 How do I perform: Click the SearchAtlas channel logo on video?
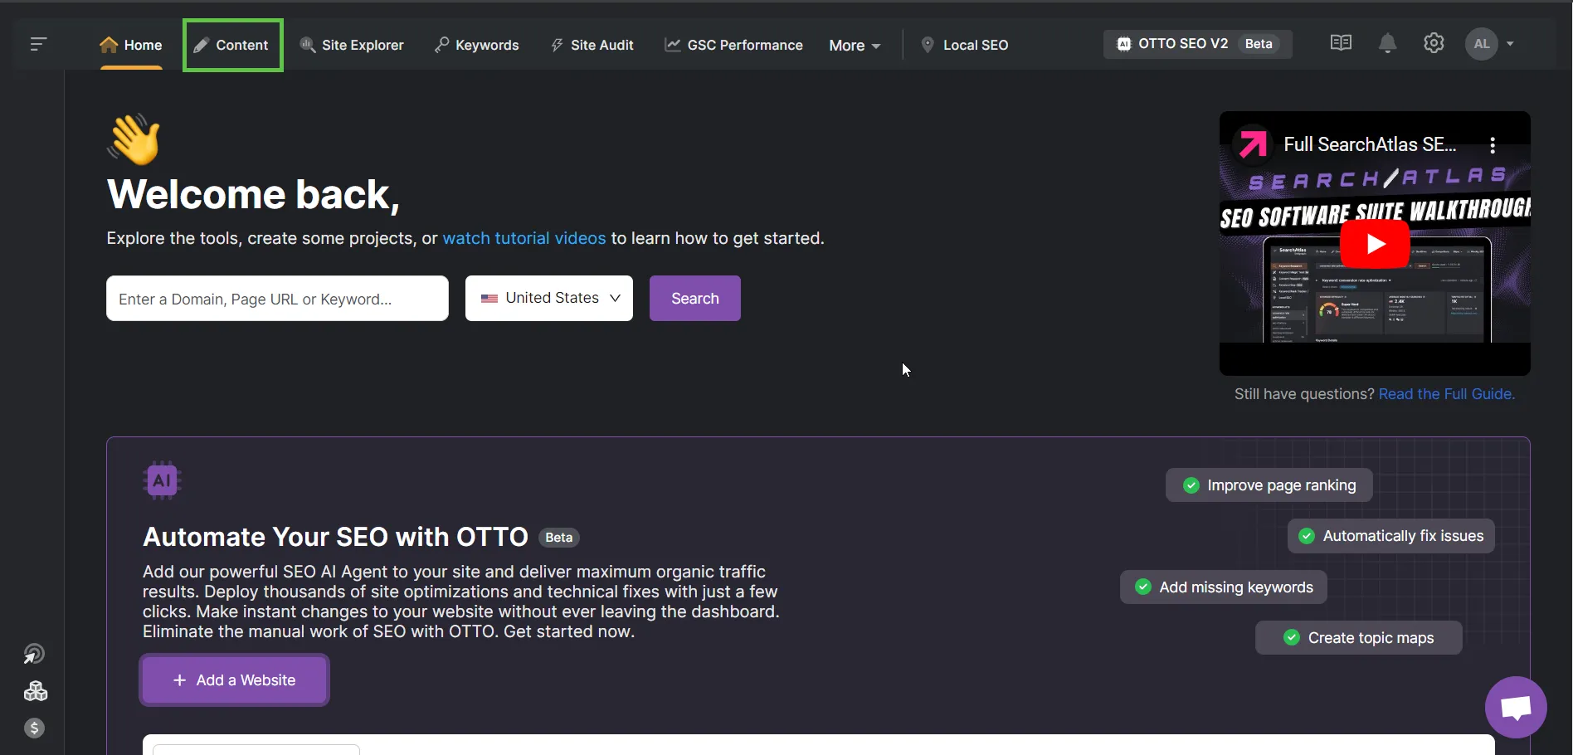pyautogui.click(x=1253, y=144)
